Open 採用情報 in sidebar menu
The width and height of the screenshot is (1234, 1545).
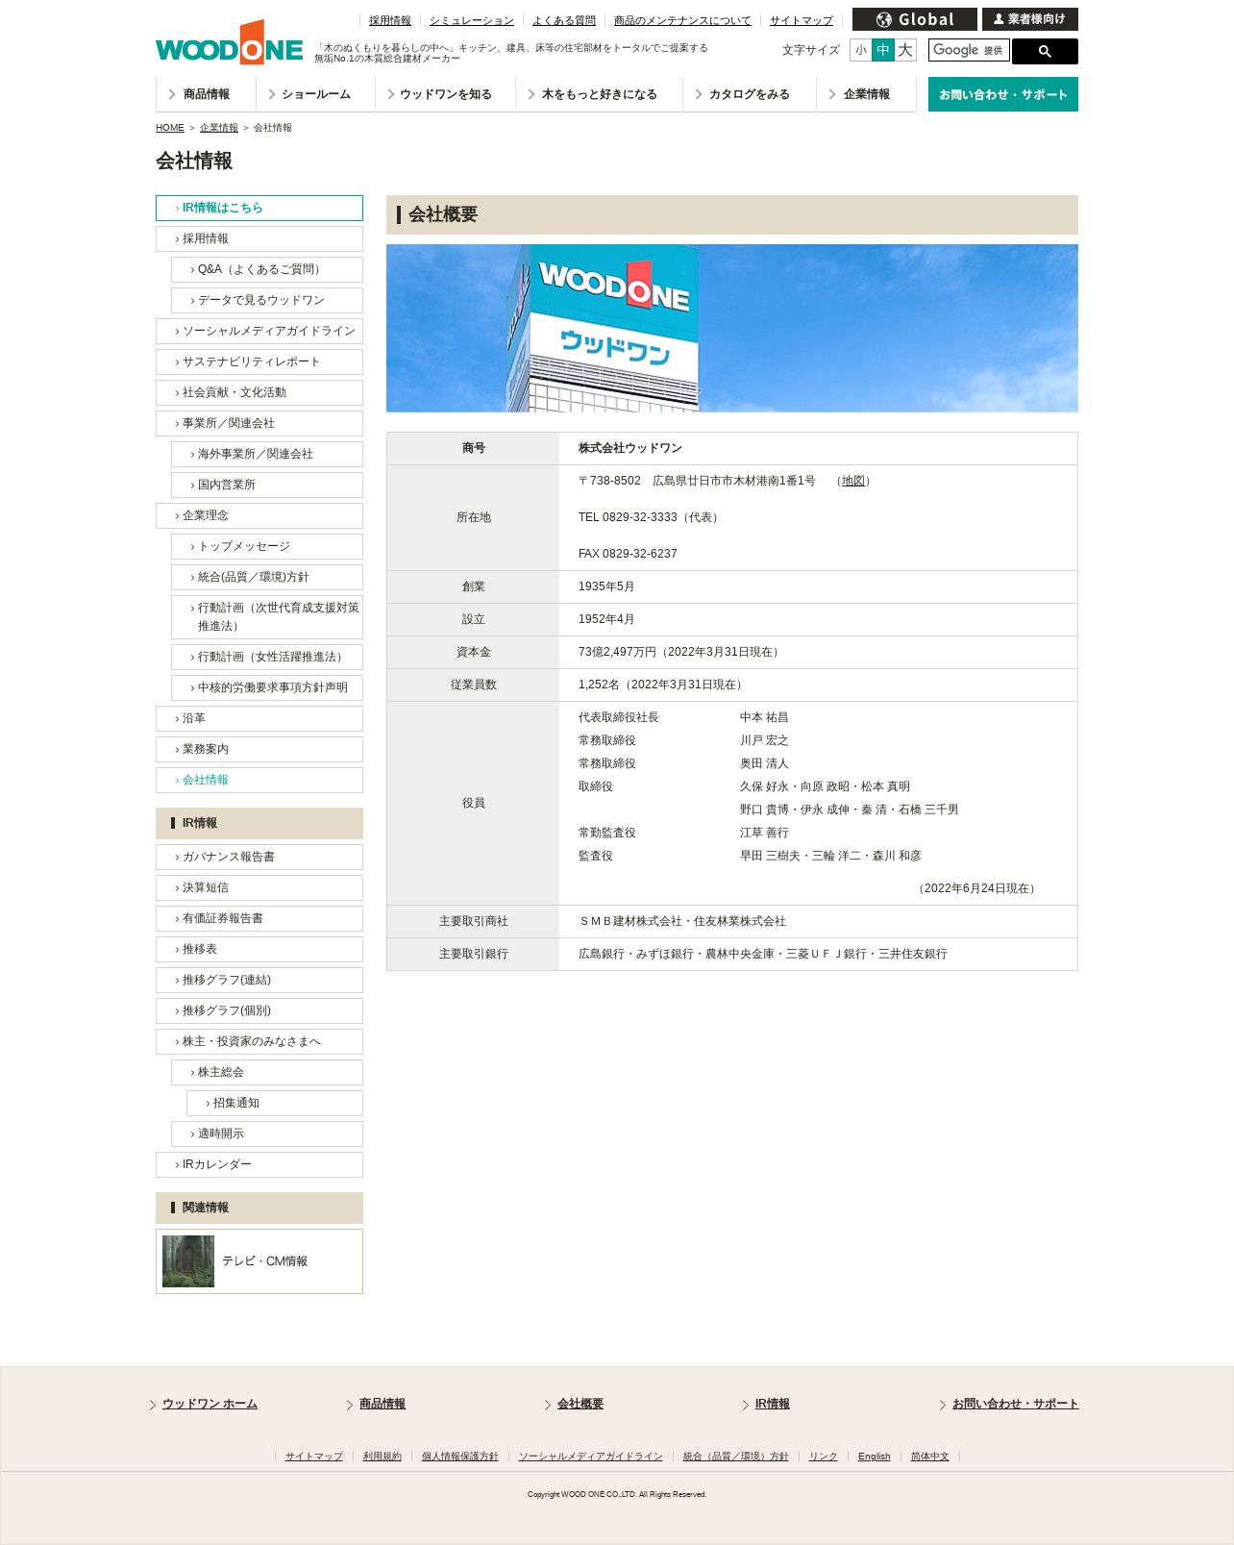click(259, 238)
